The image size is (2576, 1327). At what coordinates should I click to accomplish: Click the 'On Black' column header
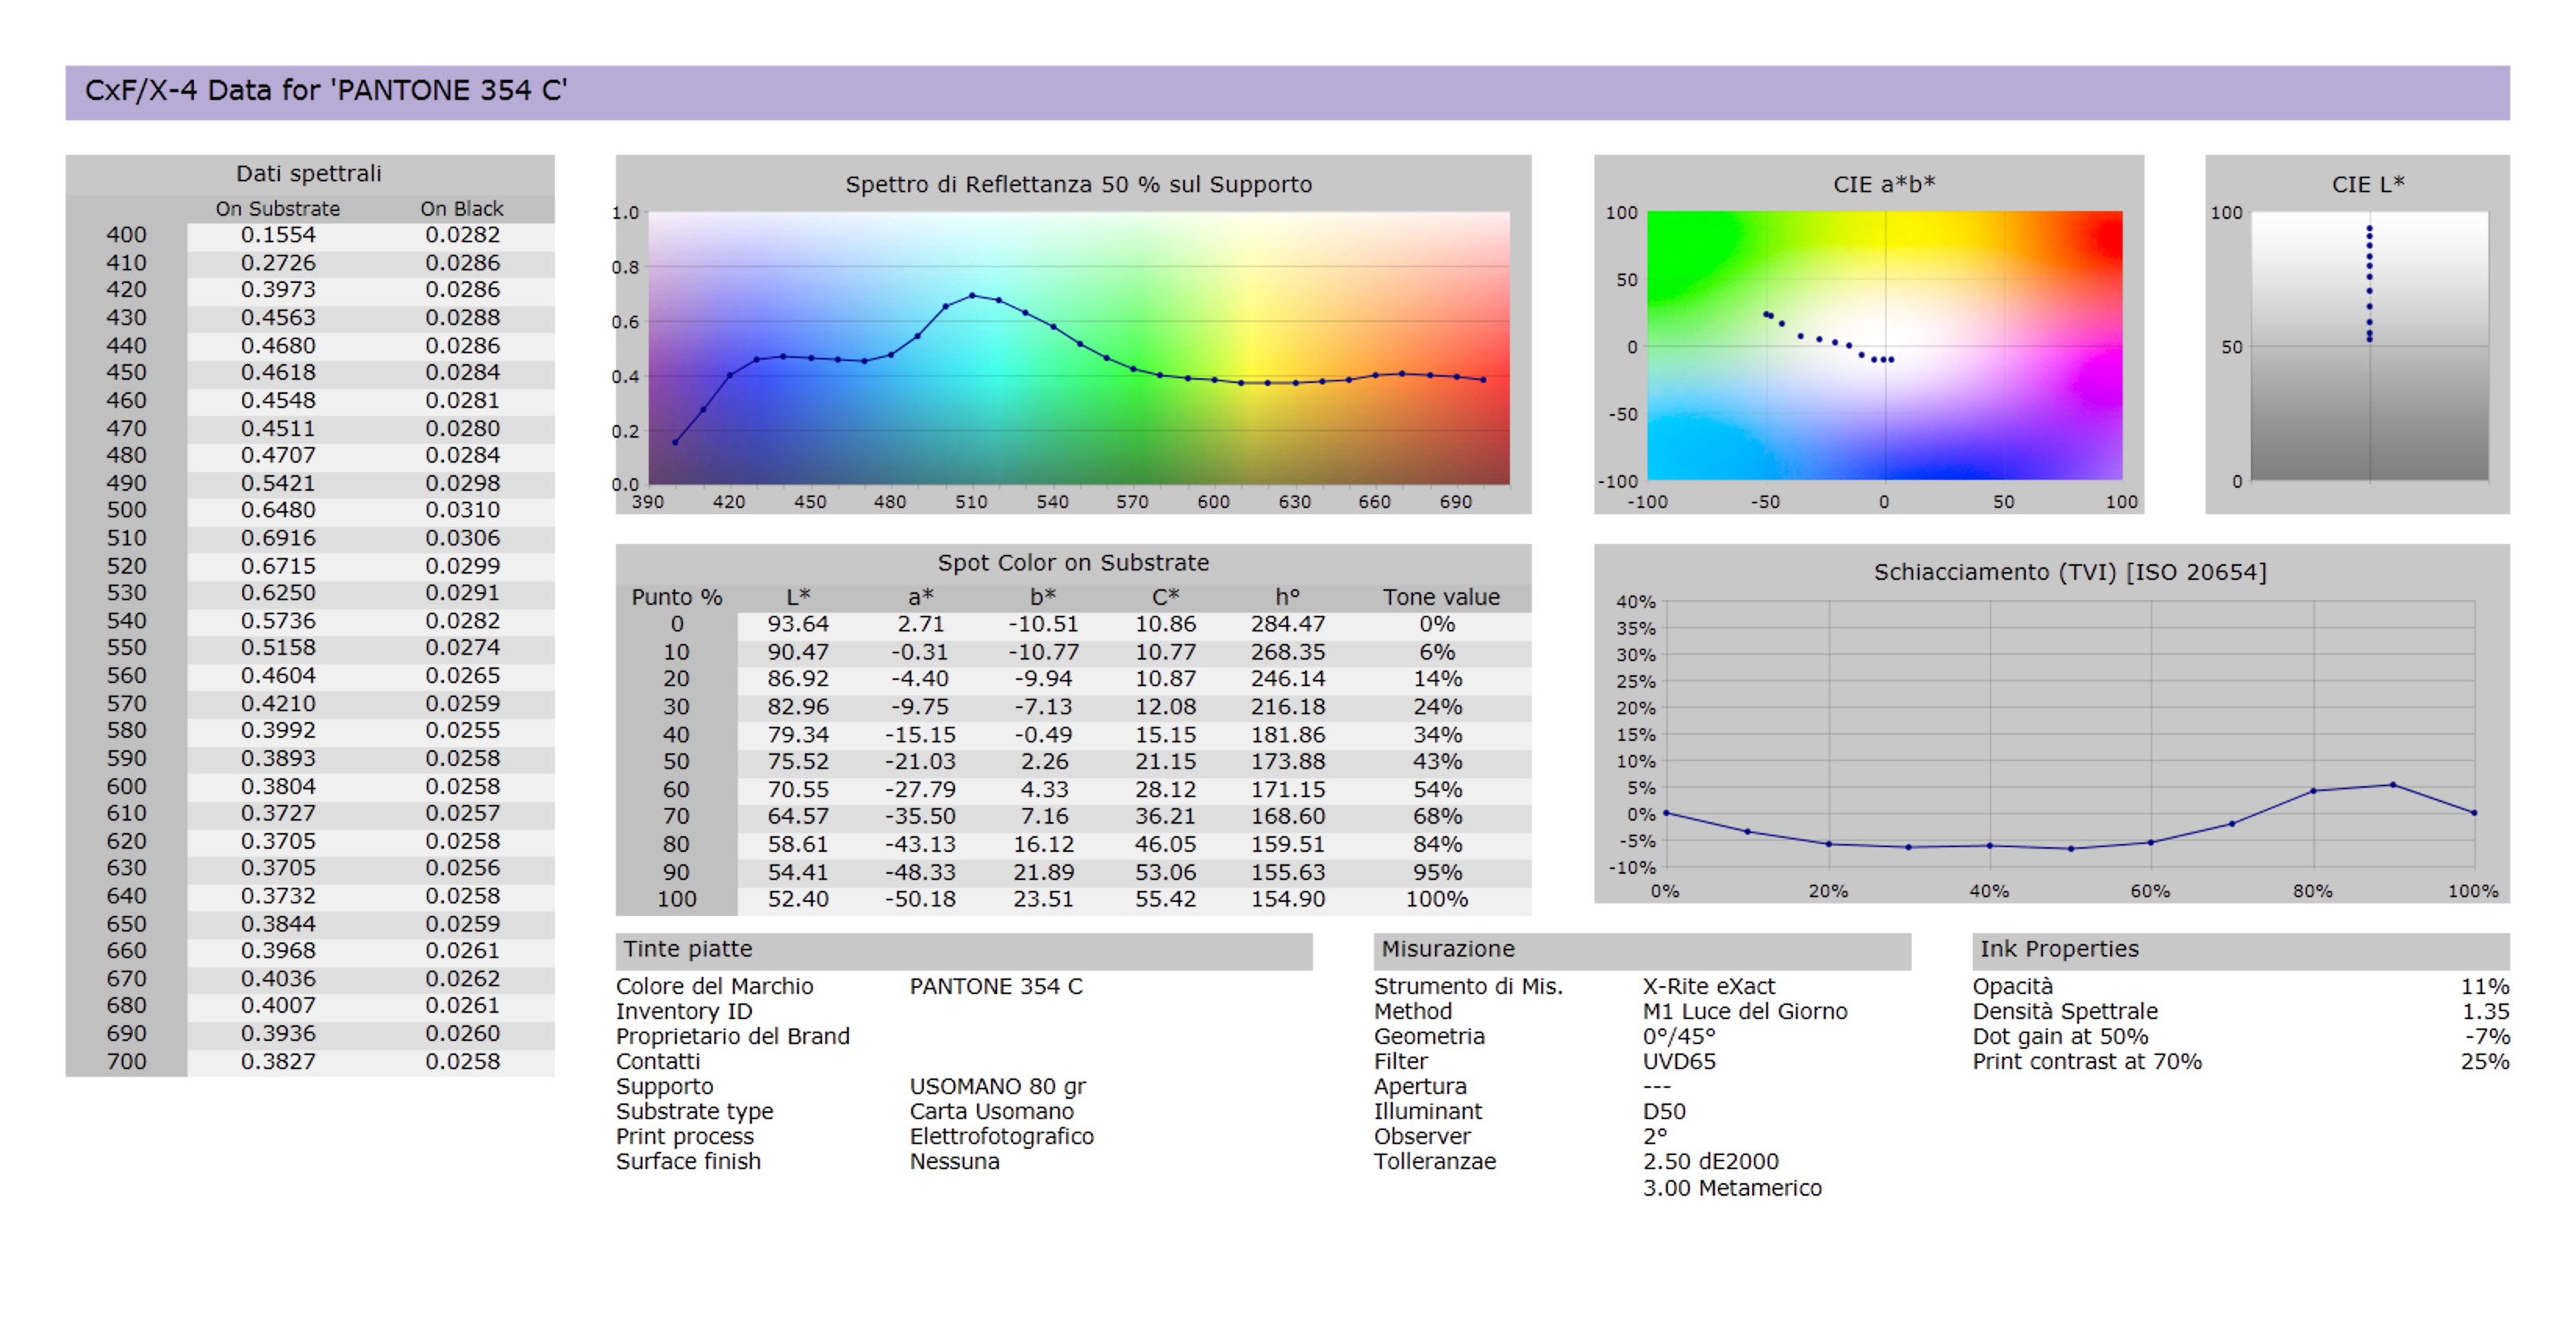point(461,209)
